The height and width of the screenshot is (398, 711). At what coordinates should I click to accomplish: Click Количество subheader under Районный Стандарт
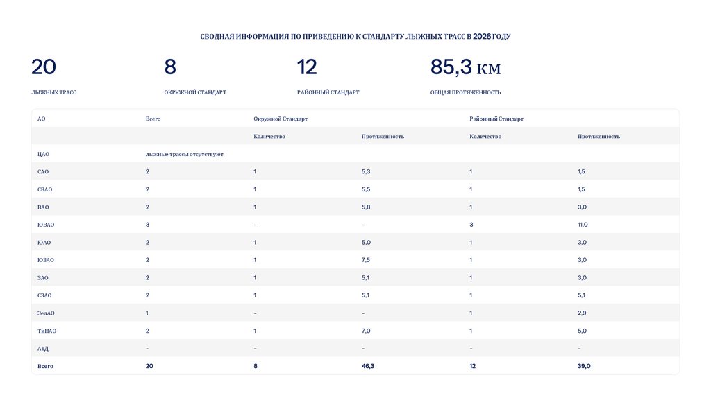[x=485, y=137]
